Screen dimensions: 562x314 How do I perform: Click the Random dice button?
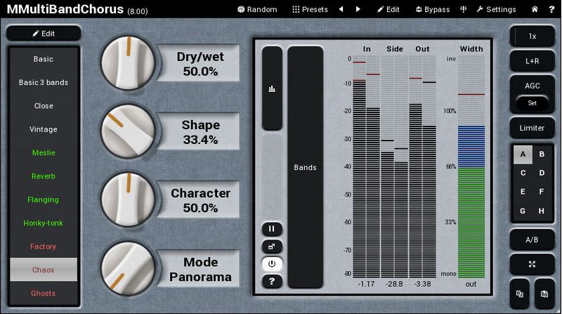257,9
